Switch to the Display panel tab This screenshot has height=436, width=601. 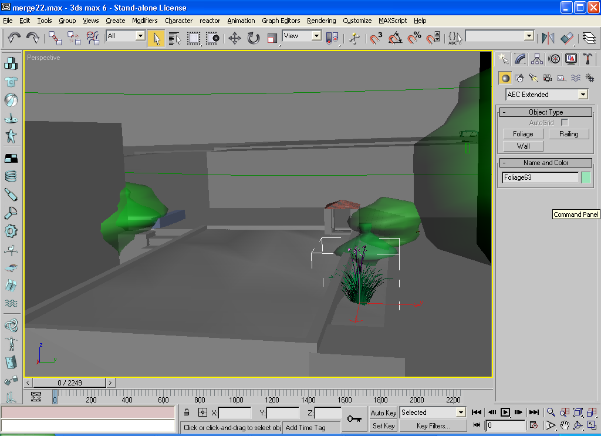click(x=571, y=59)
